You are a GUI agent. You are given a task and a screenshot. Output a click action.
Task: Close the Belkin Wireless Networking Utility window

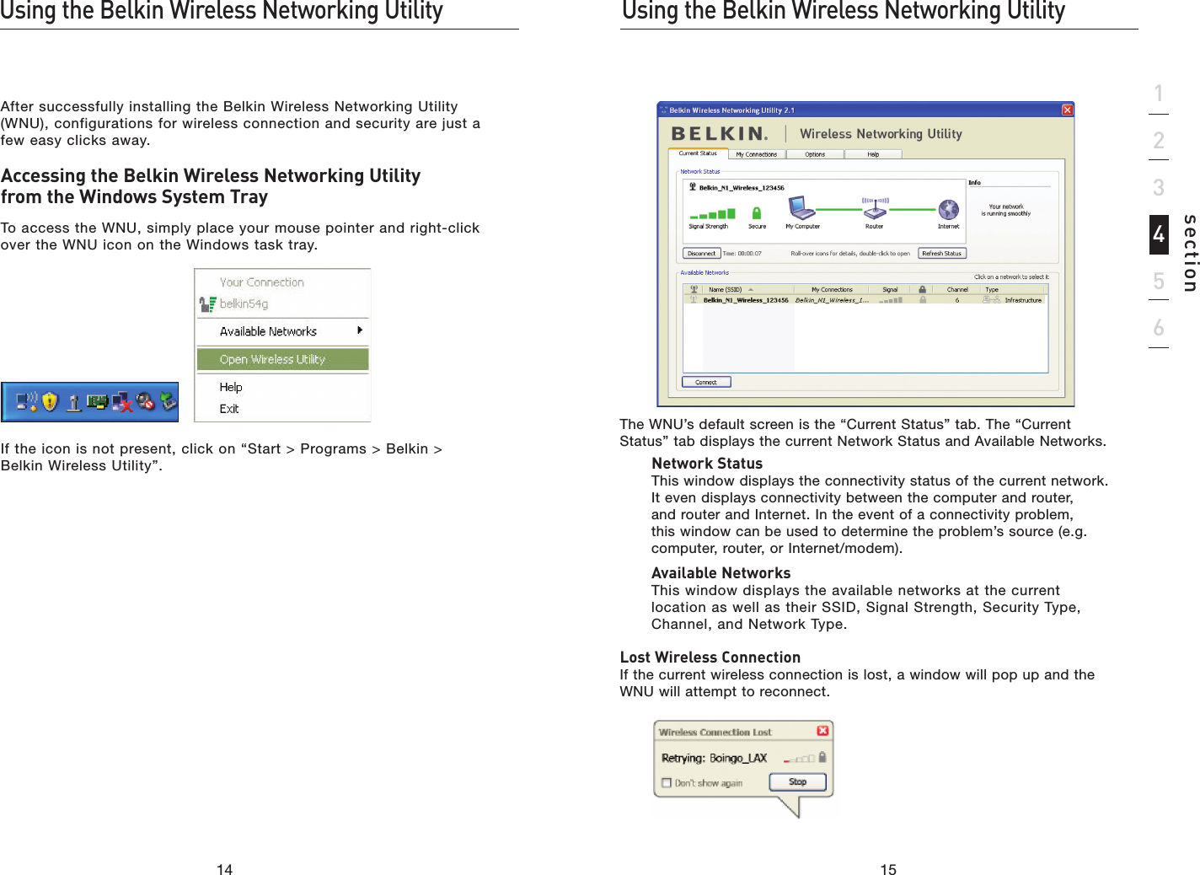1067,110
